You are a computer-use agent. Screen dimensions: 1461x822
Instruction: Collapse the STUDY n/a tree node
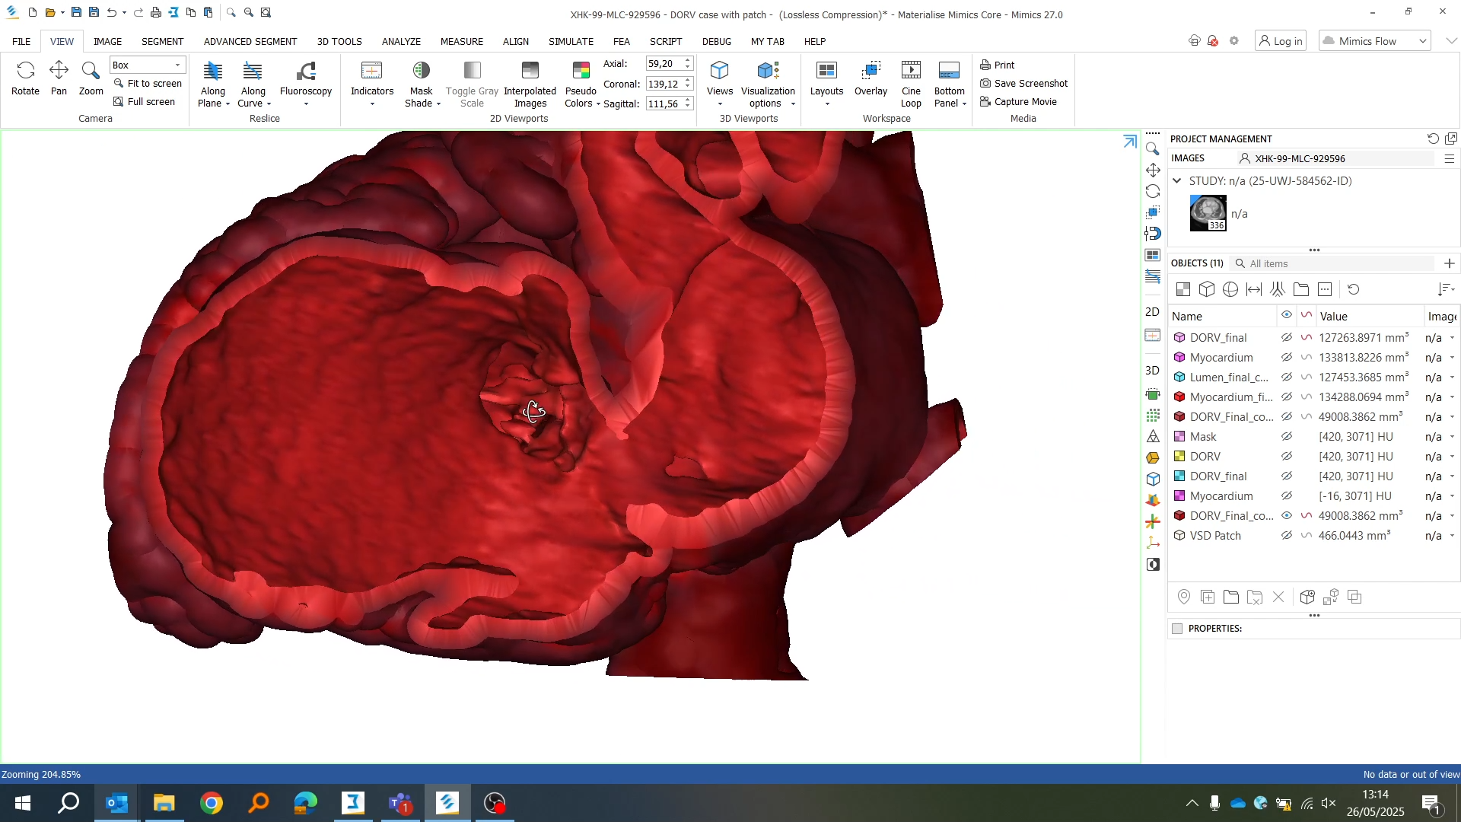[1177, 181]
